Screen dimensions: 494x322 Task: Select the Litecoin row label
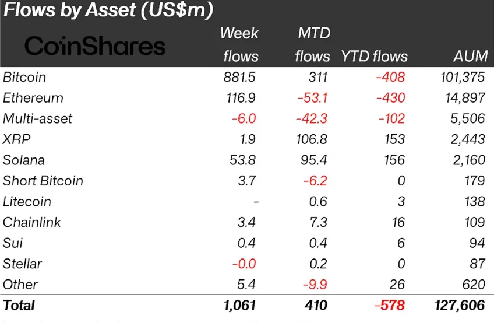click(27, 202)
